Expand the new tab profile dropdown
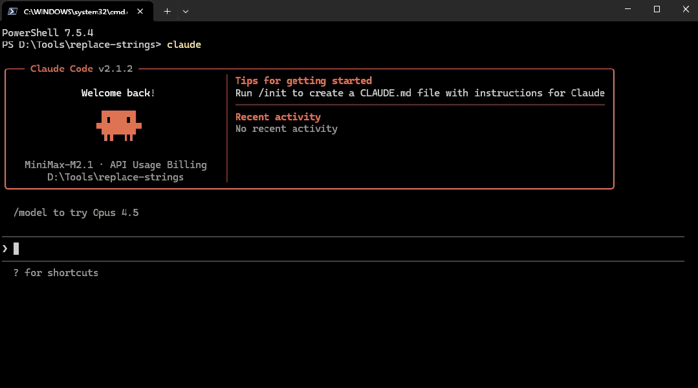 (x=186, y=12)
